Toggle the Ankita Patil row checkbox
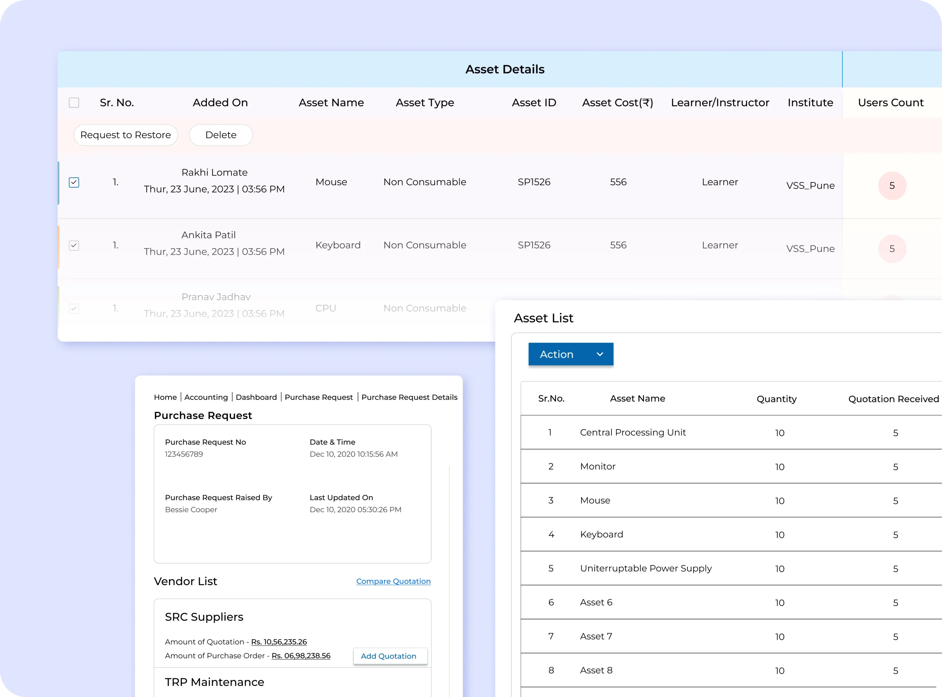 point(74,245)
